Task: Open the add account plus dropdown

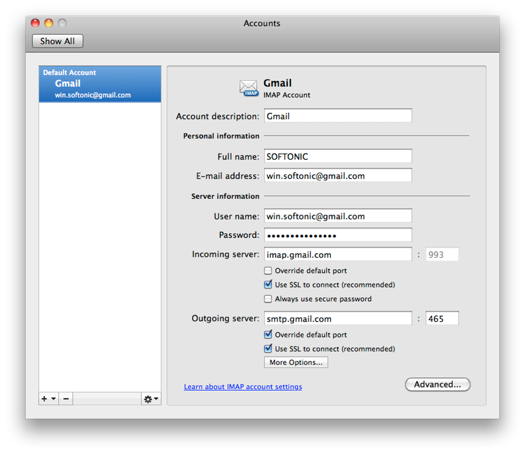Action: [48, 398]
